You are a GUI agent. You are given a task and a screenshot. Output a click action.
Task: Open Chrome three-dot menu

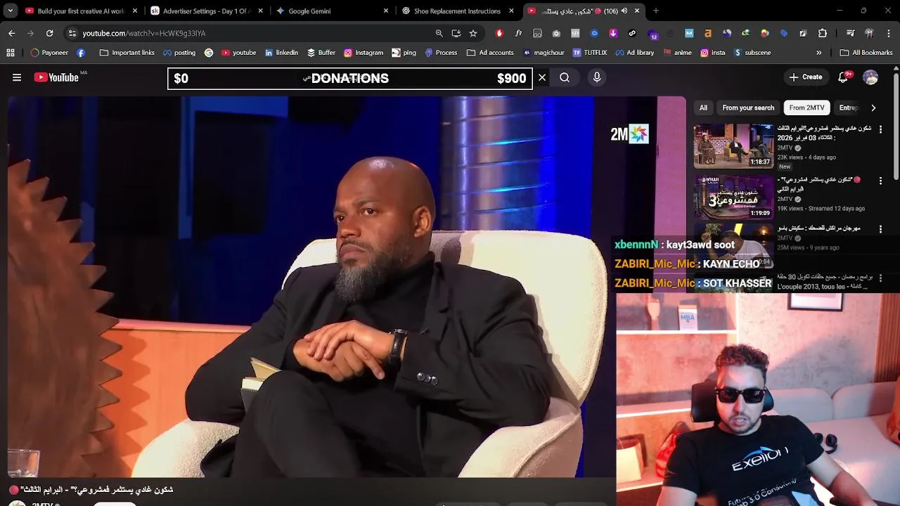tap(888, 33)
